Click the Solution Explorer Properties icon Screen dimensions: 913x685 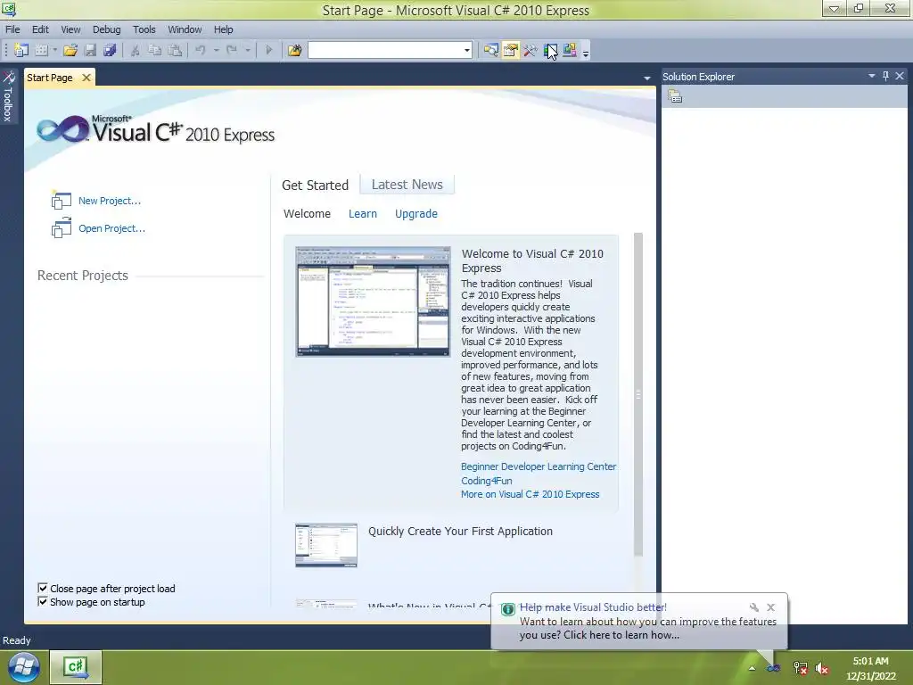675,96
